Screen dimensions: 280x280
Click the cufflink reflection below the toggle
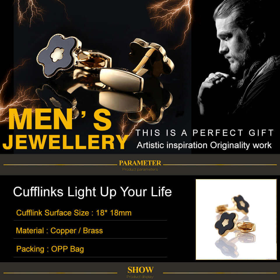pos(121,101)
